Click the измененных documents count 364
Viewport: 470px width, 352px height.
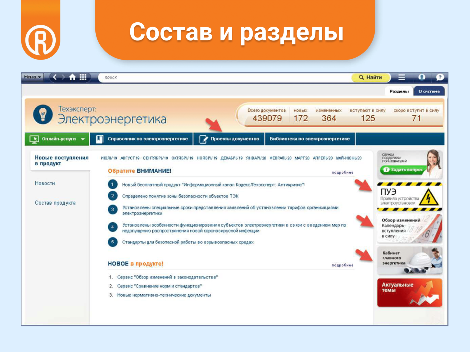tap(329, 118)
